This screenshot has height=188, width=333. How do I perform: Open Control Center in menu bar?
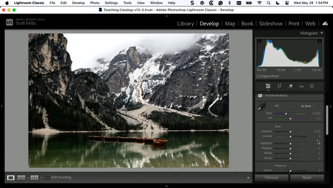287,3
